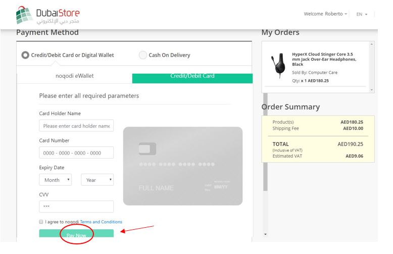Viewport: 393px width, 254px height.
Task: Click the HyperX Cloud Stinger Core product title
Action: [x=324, y=60]
